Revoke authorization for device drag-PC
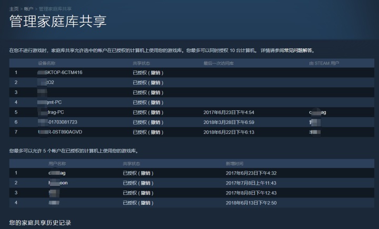 pos(155,112)
